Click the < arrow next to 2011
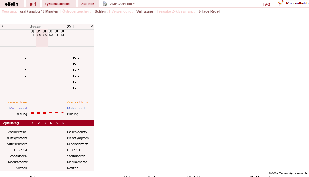 tap(92, 26)
